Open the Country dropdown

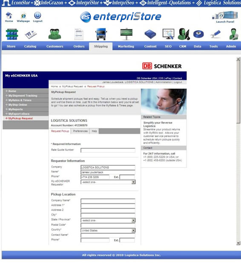pyautogui.click(x=108, y=230)
